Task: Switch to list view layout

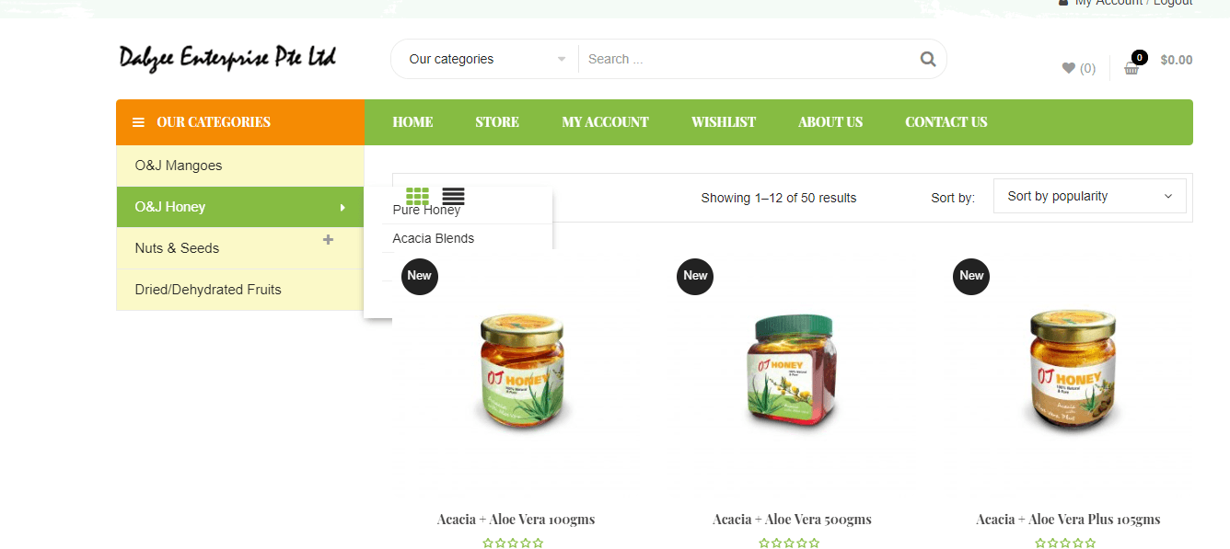Action: [453, 196]
